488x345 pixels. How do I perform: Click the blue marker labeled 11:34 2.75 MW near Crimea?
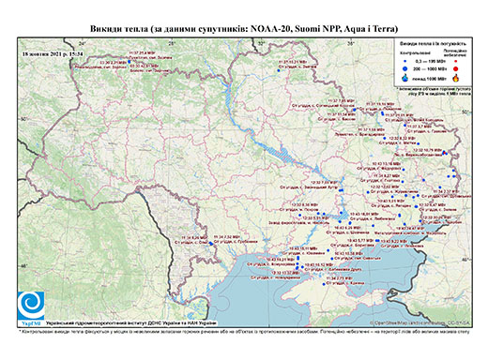324,284
